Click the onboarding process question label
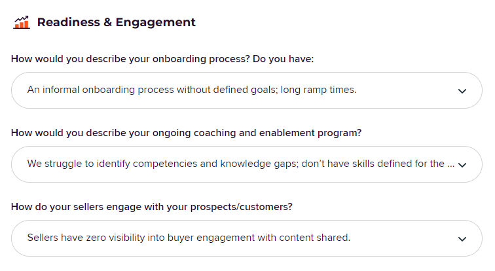Image resolution: width=495 pixels, height=271 pixels. [x=162, y=59]
